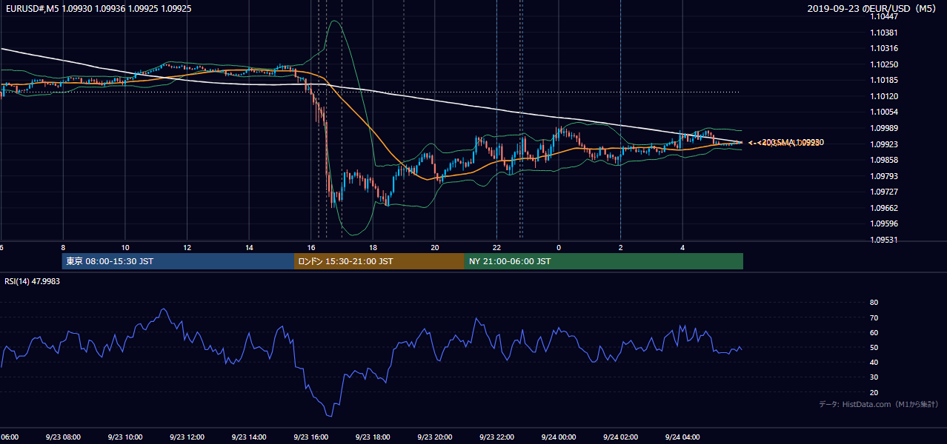Click the 9/23 22:00 bottom time label

pyautogui.click(x=496, y=437)
